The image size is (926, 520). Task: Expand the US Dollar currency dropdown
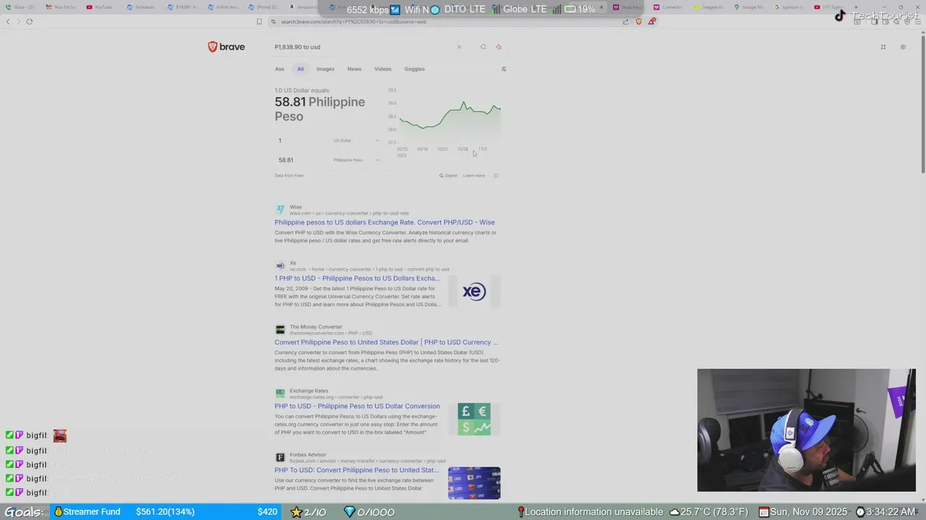point(356,140)
